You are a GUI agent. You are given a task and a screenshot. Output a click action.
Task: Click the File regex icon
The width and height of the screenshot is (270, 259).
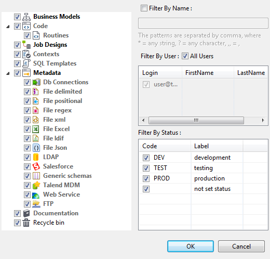click(x=36, y=110)
